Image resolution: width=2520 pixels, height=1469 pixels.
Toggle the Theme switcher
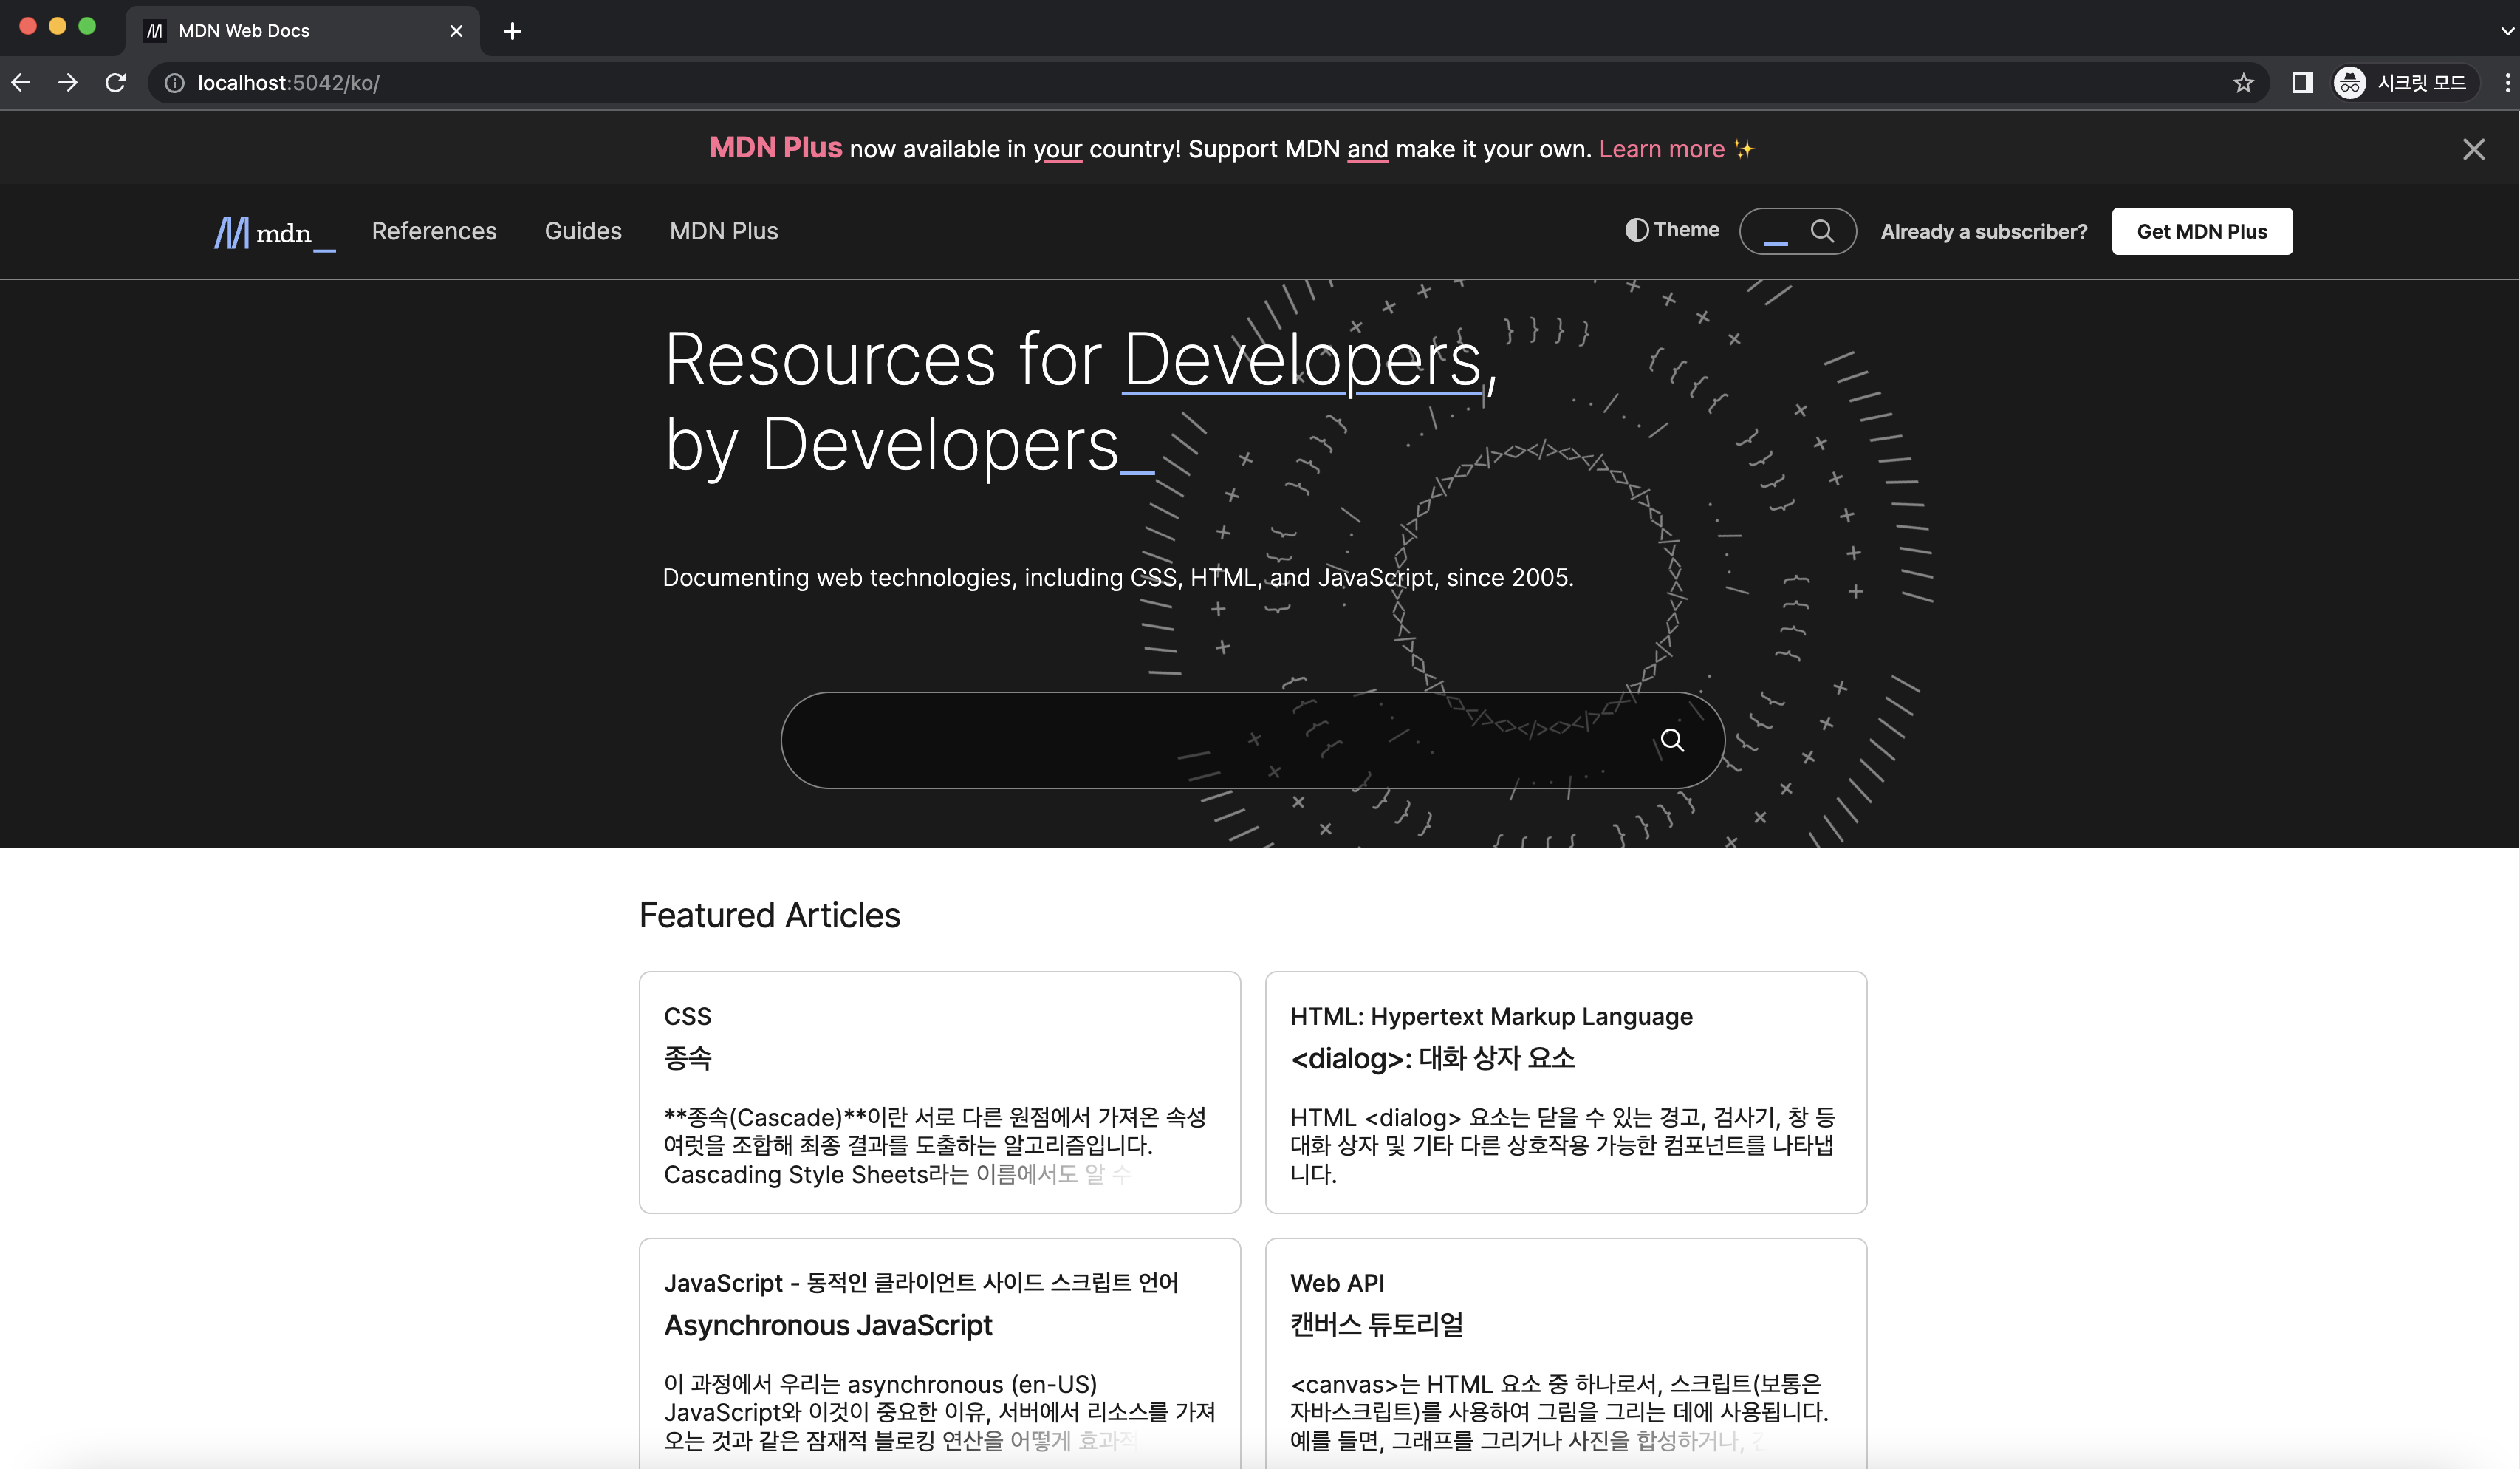tap(1672, 230)
